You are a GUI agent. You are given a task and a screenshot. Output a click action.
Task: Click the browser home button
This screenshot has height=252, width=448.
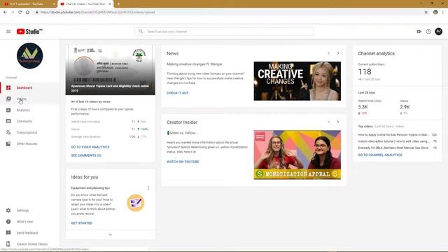pos(27,13)
